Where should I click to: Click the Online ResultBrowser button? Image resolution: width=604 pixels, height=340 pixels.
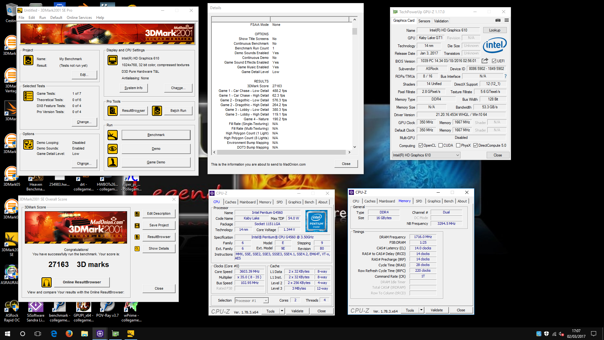click(82, 282)
